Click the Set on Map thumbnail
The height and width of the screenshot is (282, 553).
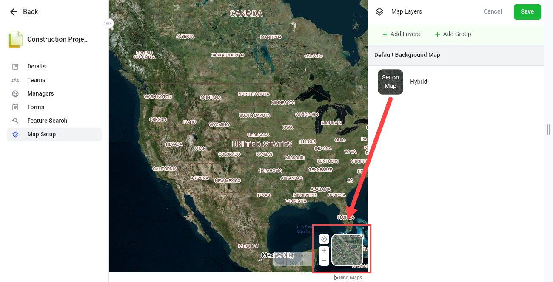pos(390,82)
